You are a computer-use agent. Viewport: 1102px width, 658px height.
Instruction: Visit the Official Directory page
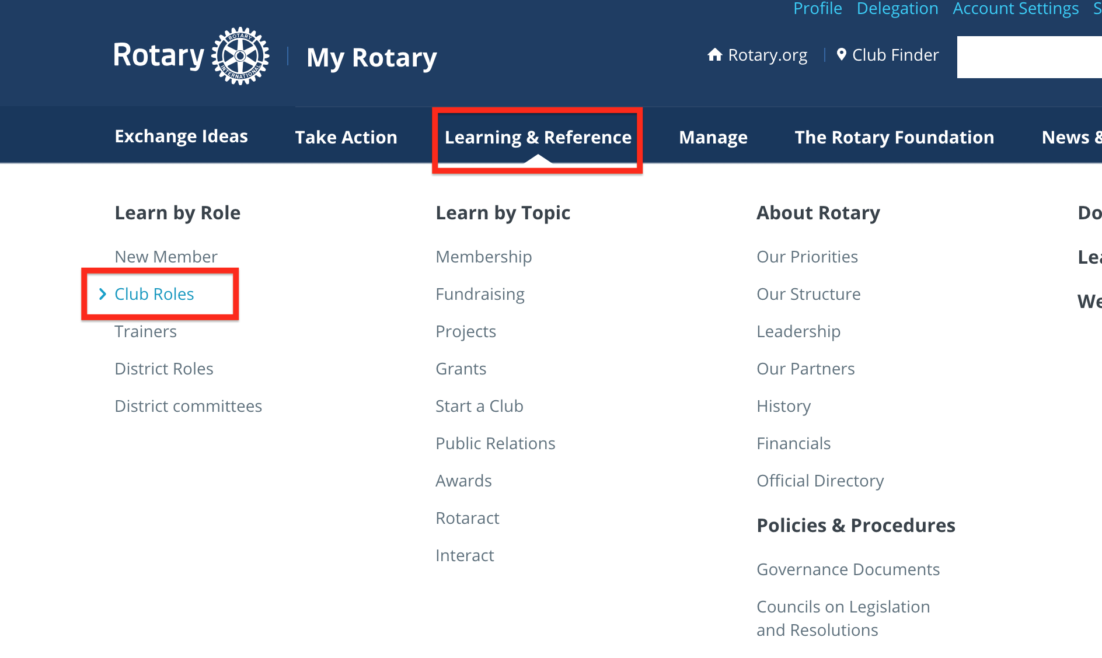819,481
